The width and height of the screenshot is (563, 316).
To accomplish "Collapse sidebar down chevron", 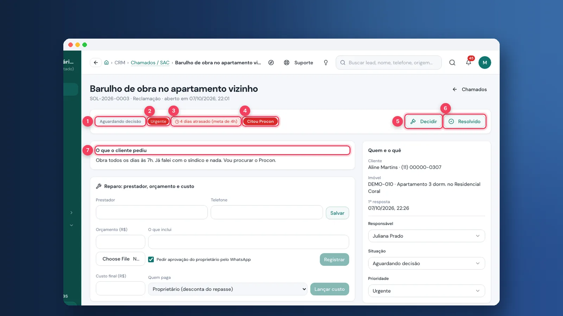I will coord(71,225).
